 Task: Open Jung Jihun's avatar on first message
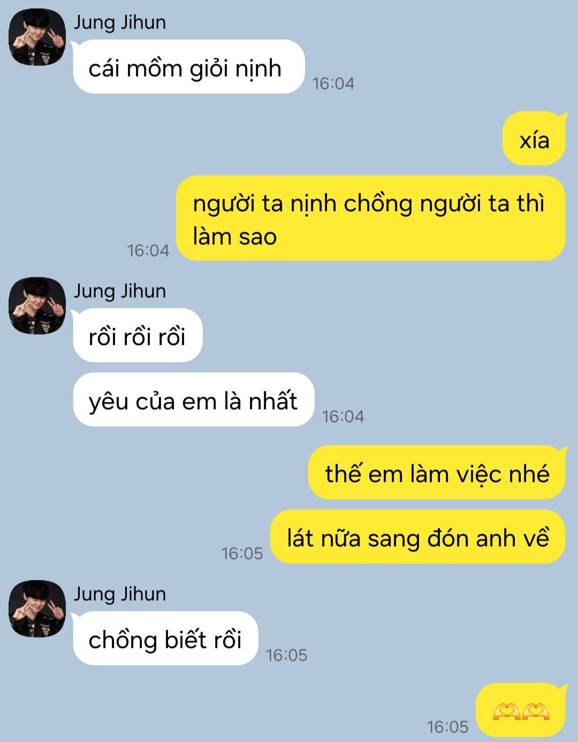coord(37,37)
